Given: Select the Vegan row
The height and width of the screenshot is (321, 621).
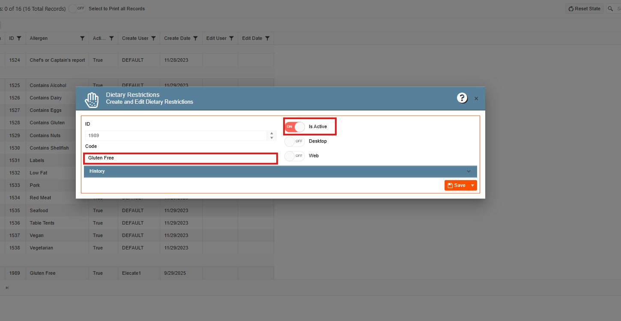Looking at the screenshot, I should click(x=137, y=235).
